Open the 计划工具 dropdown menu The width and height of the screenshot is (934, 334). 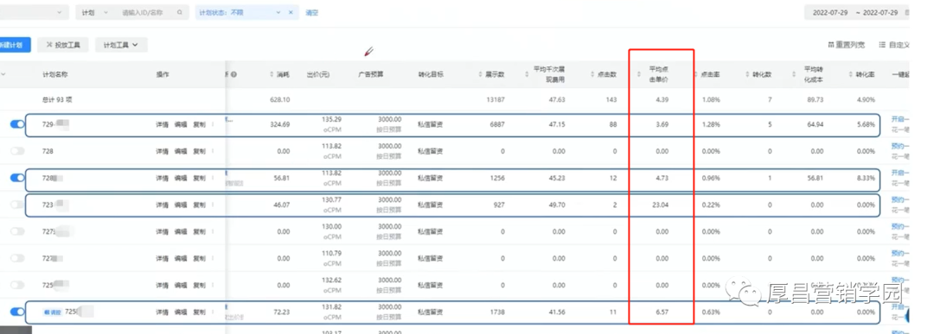tap(121, 45)
